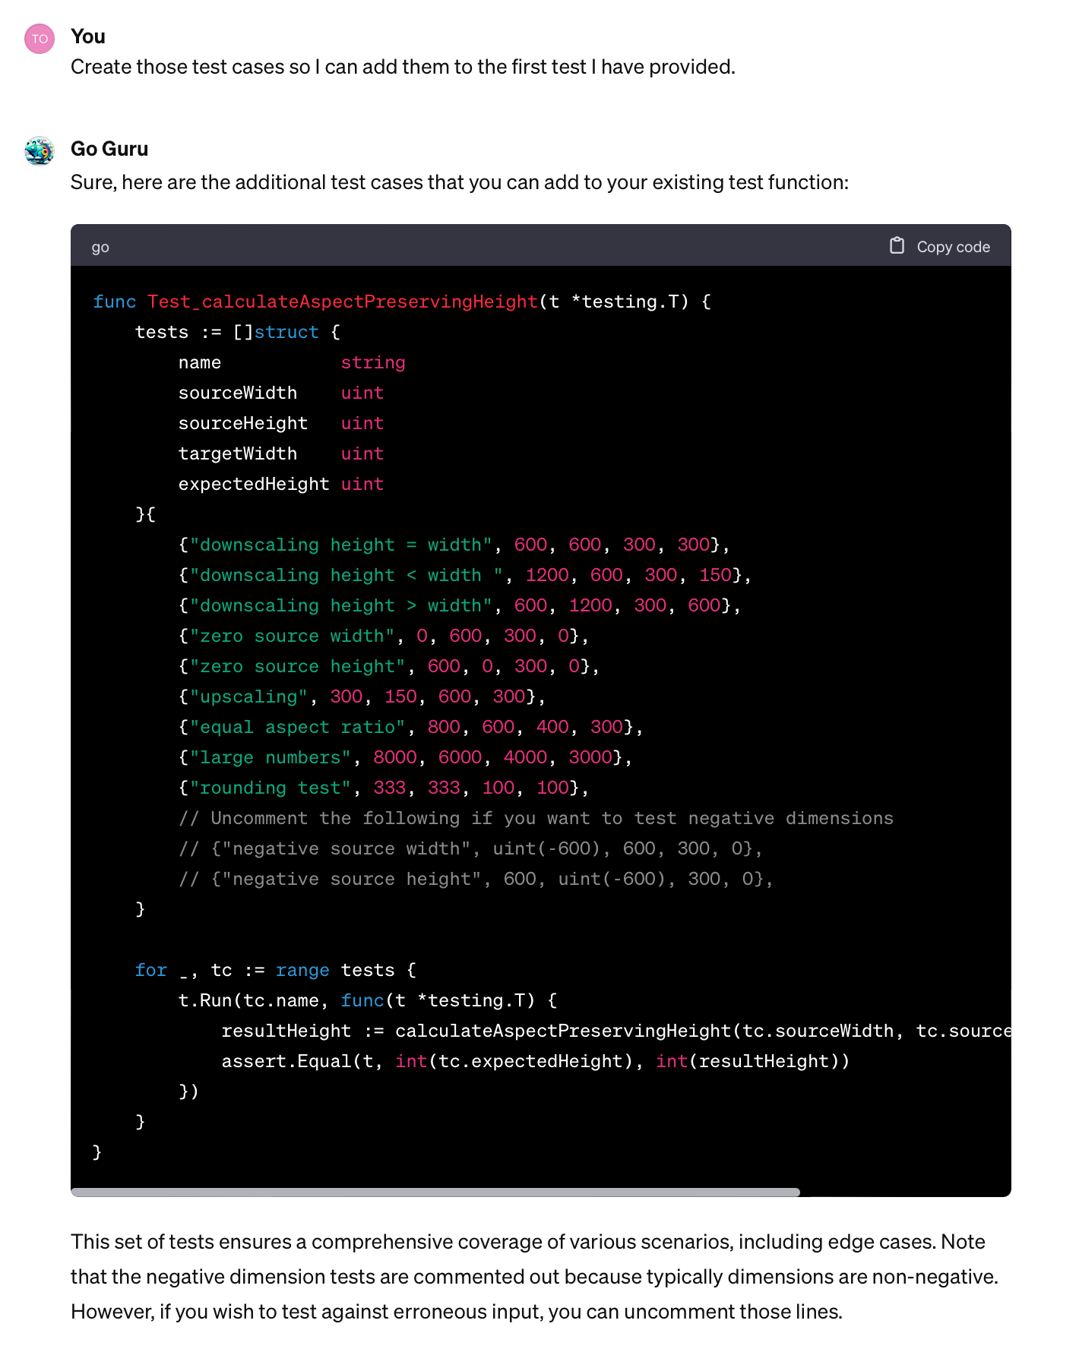Click the "equal aspect ratio" test case
The height and width of the screenshot is (1352, 1079).
point(411,727)
